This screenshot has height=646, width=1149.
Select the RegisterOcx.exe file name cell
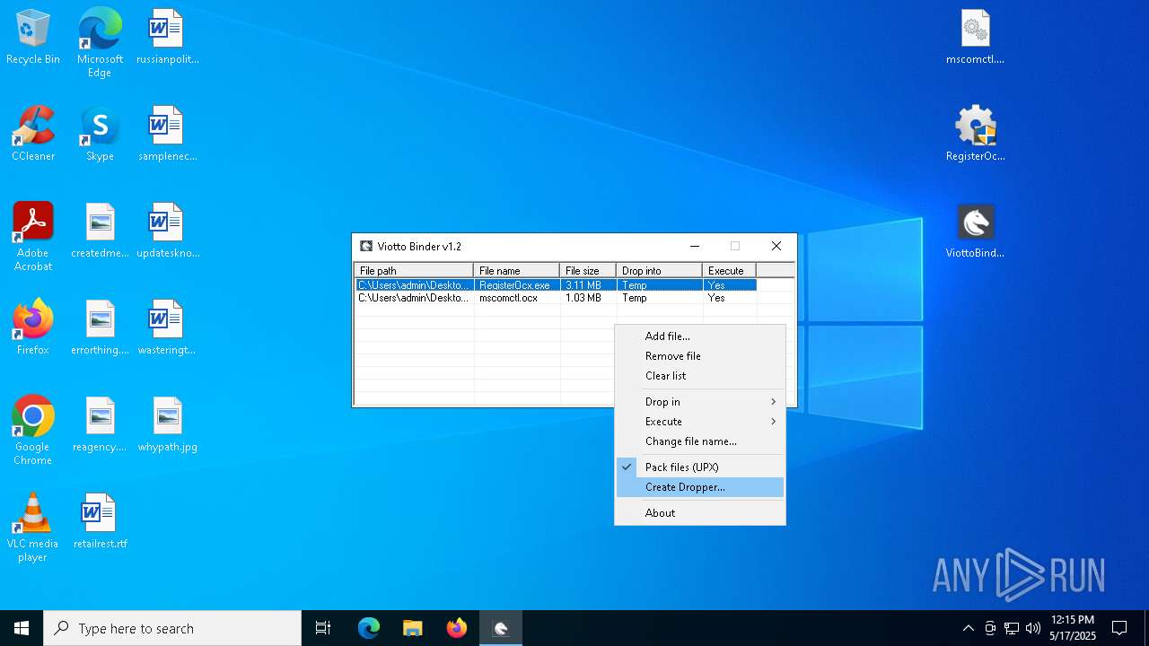coord(516,284)
